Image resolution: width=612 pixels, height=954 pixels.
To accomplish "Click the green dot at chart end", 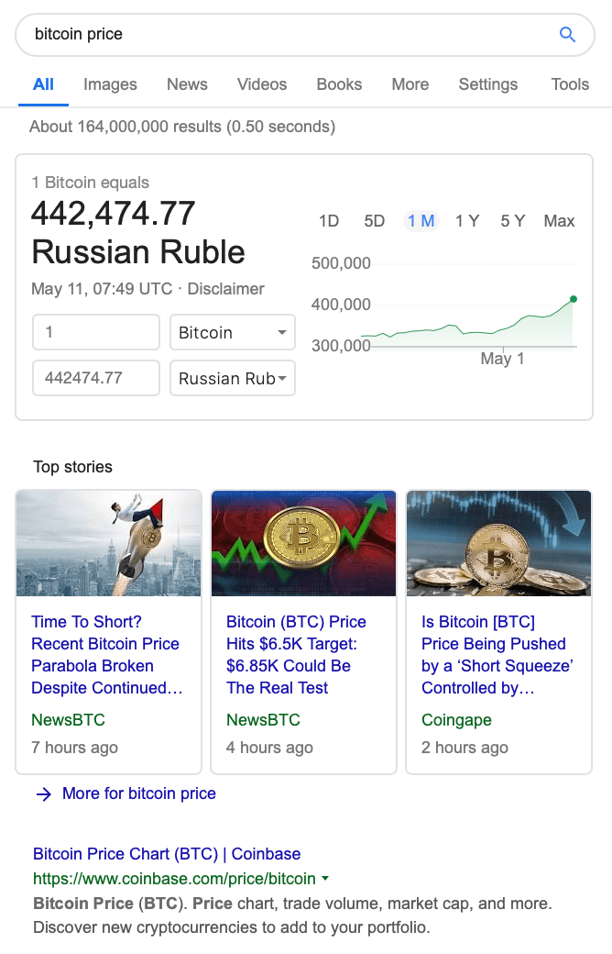I will coord(574,299).
